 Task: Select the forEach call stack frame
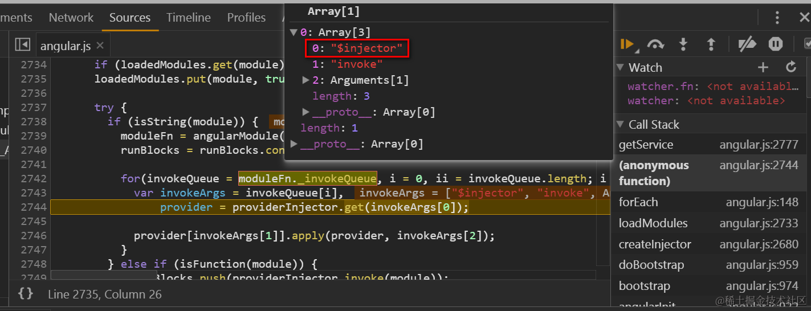click(x=711, y=202)
